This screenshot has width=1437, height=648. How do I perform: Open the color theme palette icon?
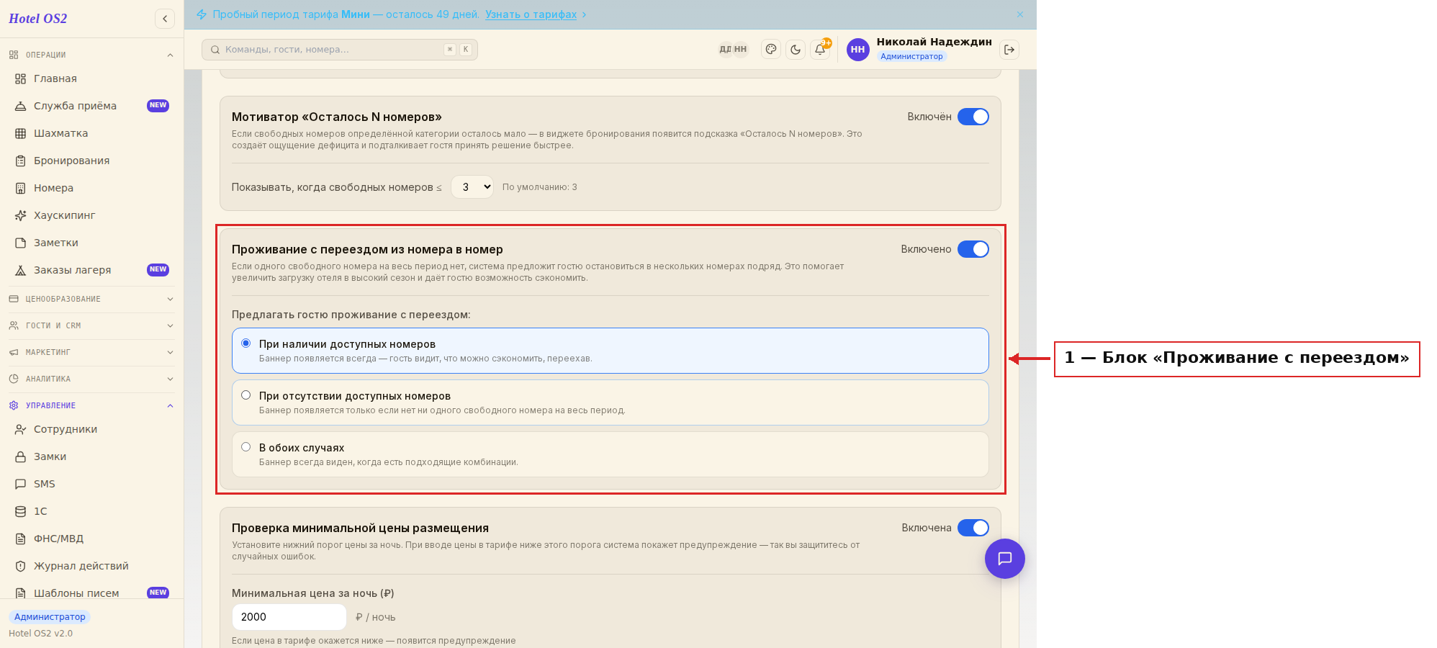pos(771,50)
